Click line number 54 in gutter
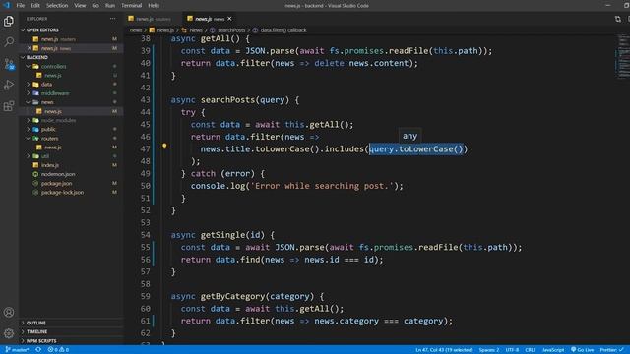 [x=145, y=235]
